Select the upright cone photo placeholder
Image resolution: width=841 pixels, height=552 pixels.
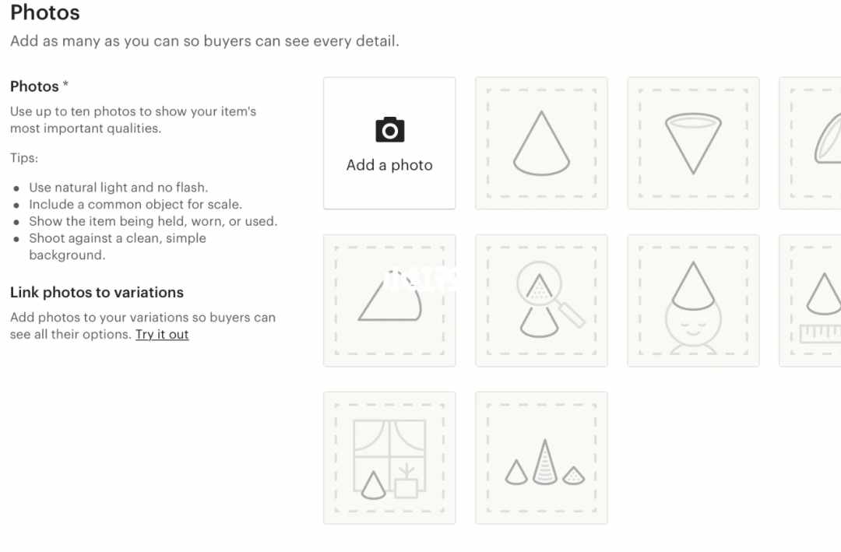542,143
